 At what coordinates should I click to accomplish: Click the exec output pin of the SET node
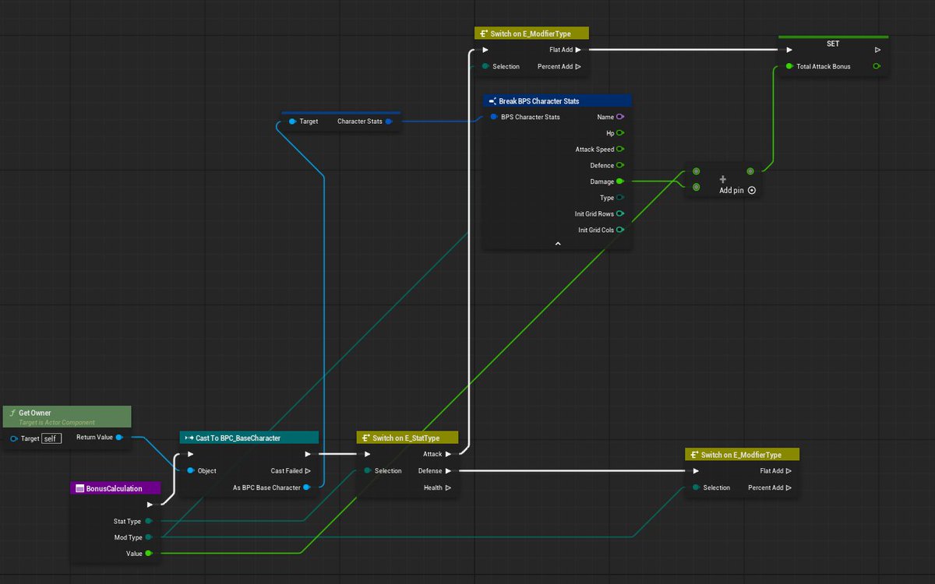[878, 50]
